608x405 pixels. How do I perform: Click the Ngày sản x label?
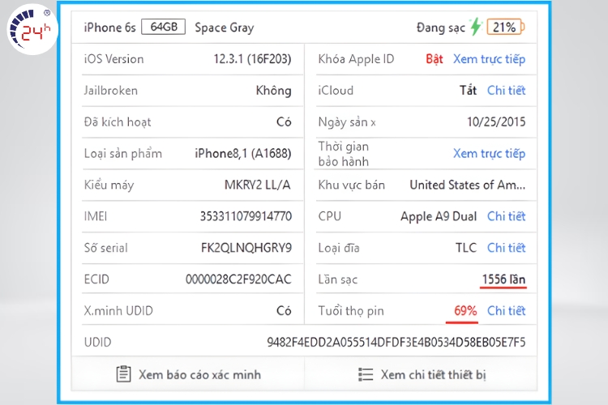point(347,122)
